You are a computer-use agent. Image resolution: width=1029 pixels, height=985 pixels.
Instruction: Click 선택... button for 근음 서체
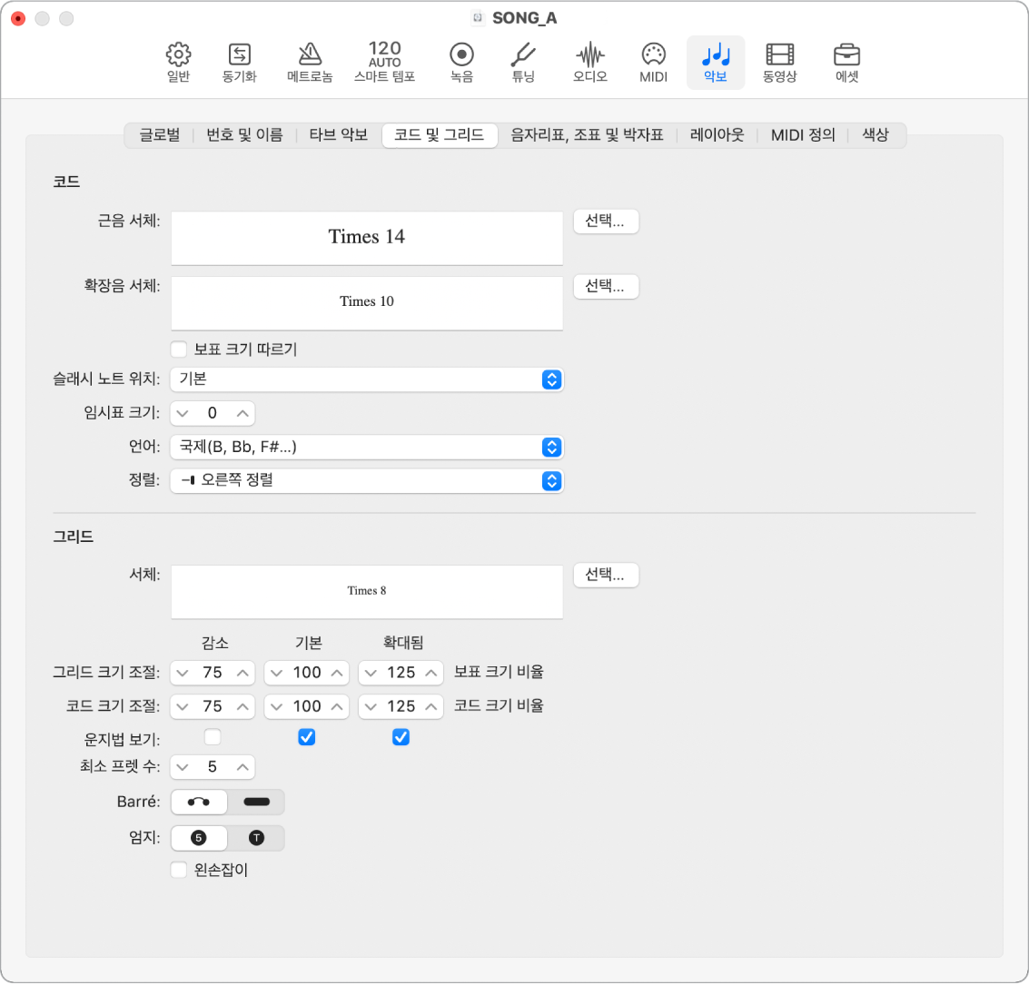coord(606,222)
